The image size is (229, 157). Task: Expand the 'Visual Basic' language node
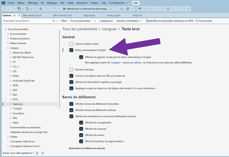point(10,113)
